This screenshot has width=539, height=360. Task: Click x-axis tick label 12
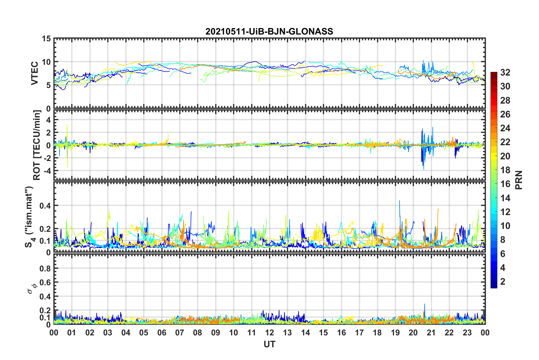coord(269,333)
